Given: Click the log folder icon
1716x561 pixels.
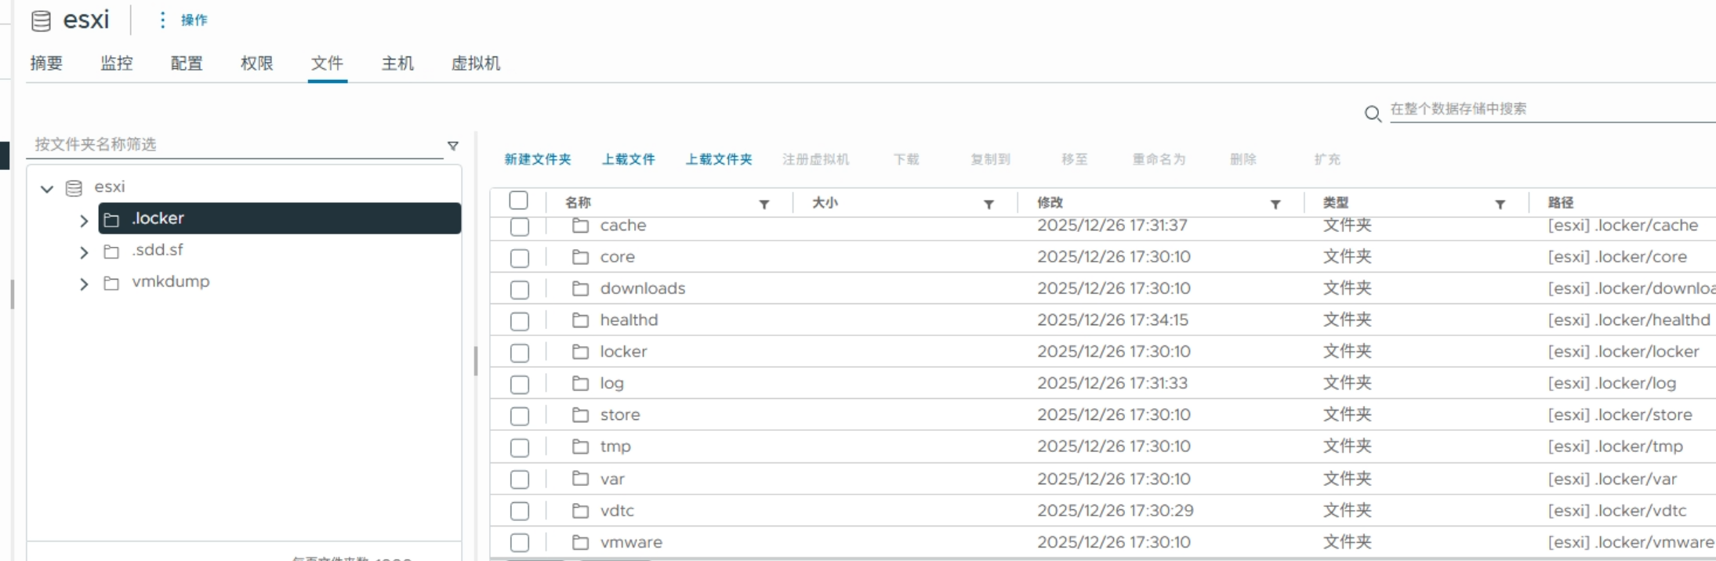Looking at the screenshot, I should click(x=580, y=383).
